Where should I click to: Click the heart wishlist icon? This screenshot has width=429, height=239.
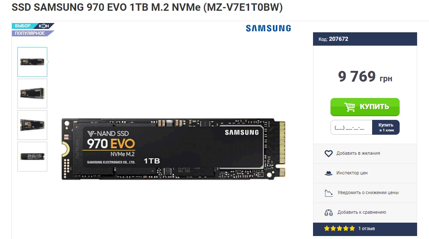click(328, 154)
